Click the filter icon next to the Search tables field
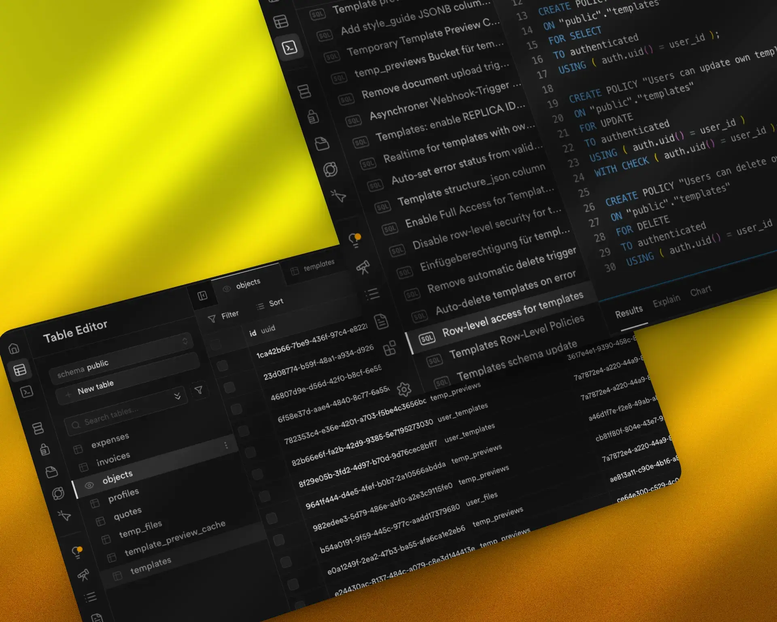Viewport: 777px width, 622px height. [199, 390]
